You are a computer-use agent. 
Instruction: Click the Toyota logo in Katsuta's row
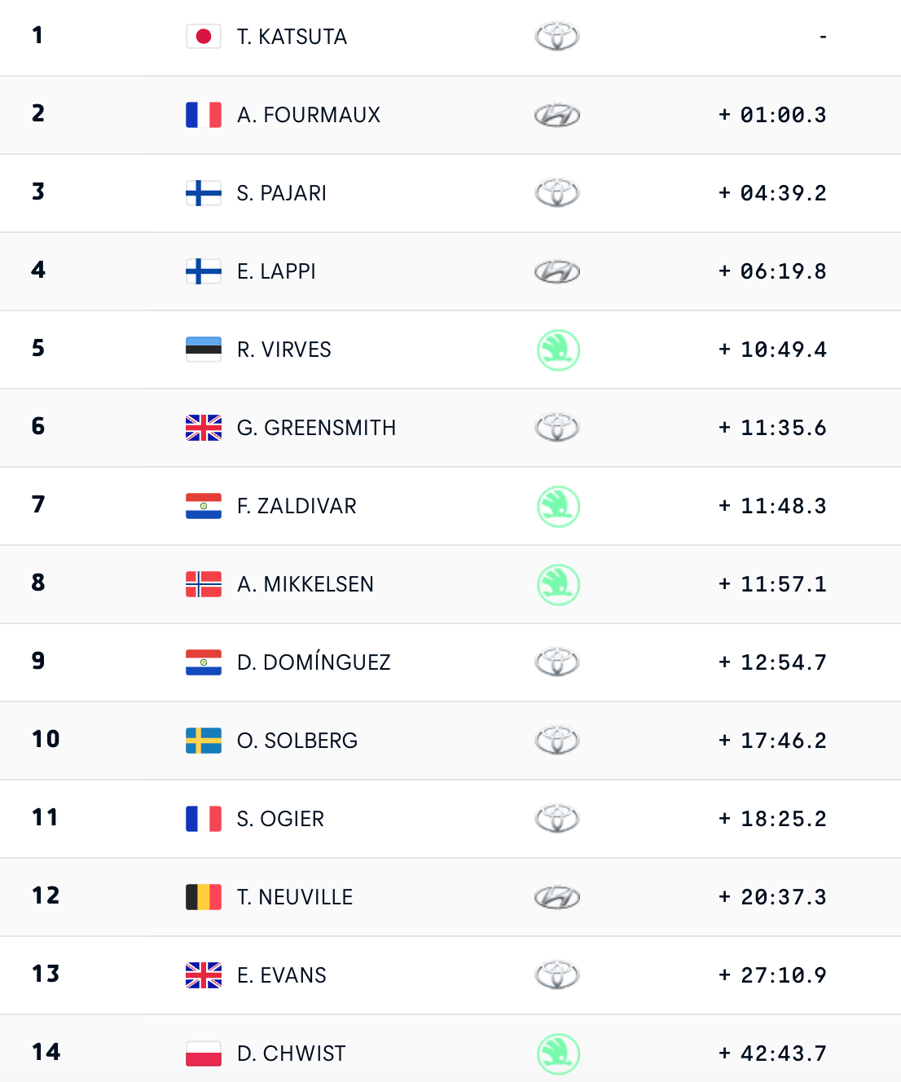click(557, 37)
